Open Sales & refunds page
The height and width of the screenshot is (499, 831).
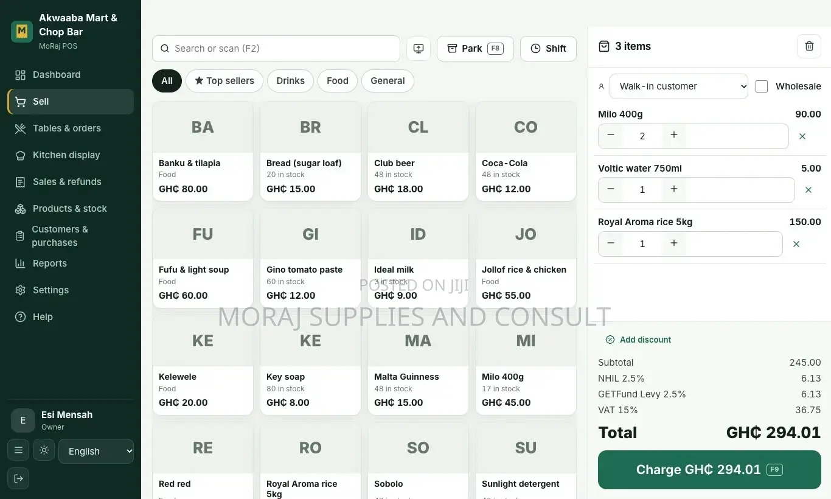tap(71, 182)
